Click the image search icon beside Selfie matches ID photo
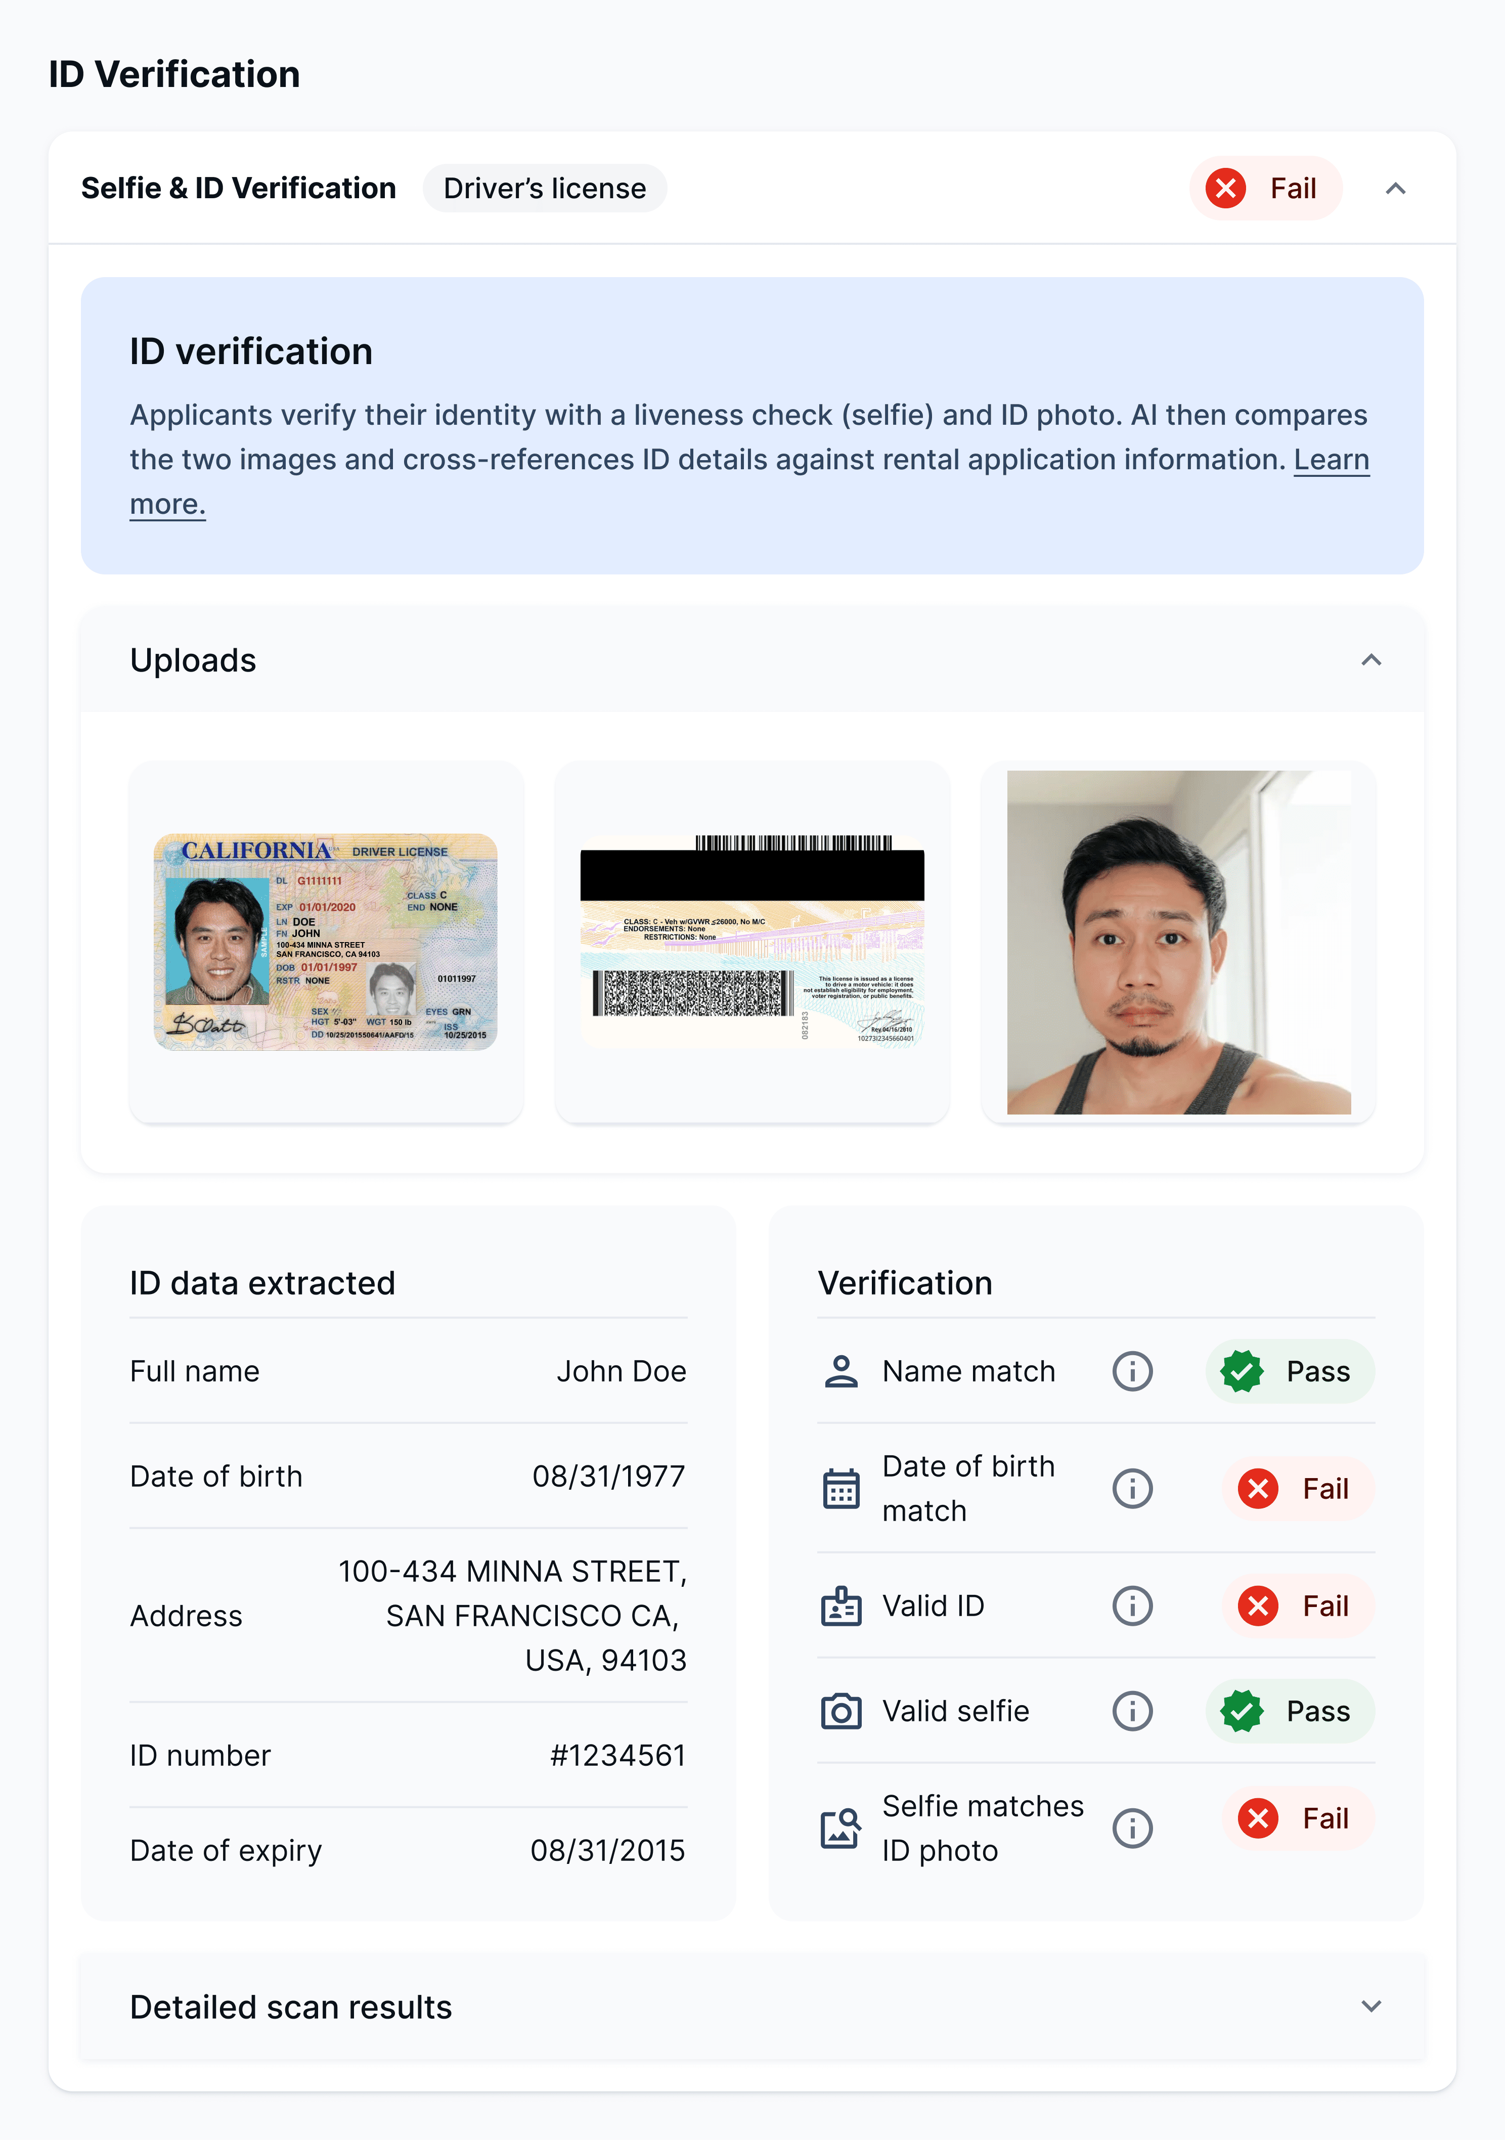The height and width of the screenshot is (2140, 1505). 840,1828
